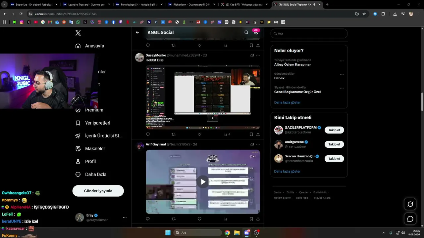Open more options on Arif Gayırnal's post
The image size is (424, 238).
pos(258,144)
